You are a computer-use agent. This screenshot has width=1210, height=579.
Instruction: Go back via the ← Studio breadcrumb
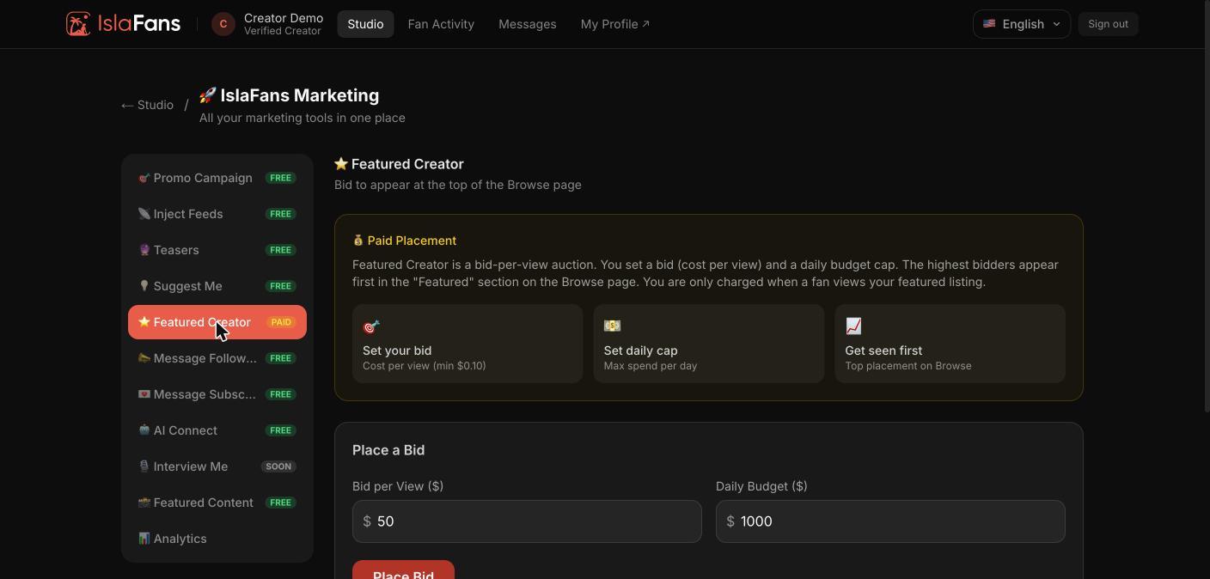point(147,105)
